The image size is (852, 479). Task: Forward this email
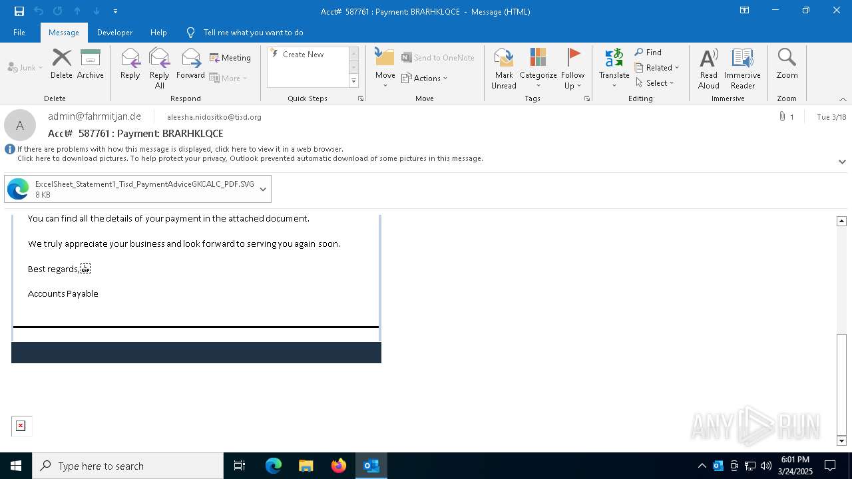pos(190,65)
